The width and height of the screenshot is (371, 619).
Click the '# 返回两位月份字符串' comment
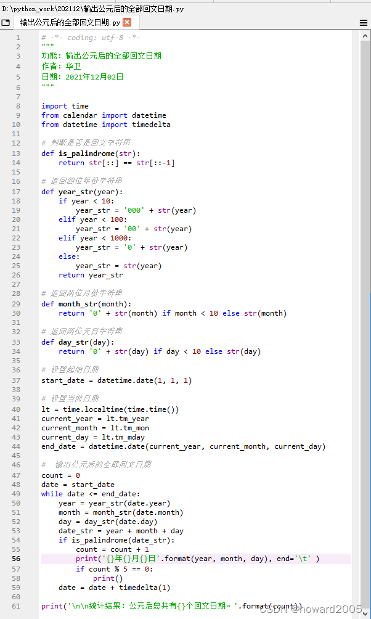(82, 293)
